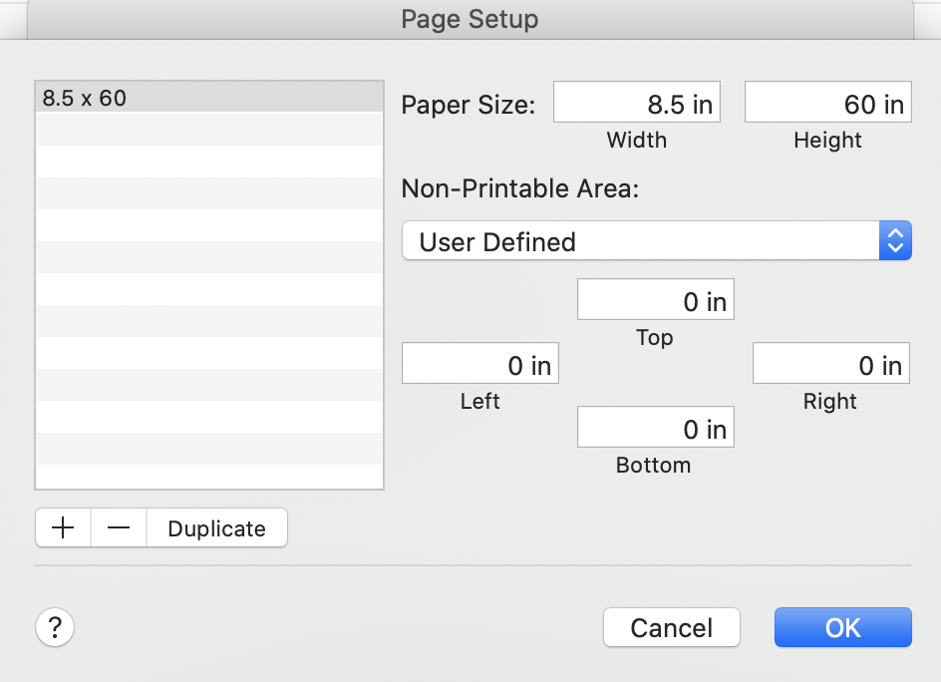Click the "Height" caption under paper size
941x682 pixels.
point(827,141)
